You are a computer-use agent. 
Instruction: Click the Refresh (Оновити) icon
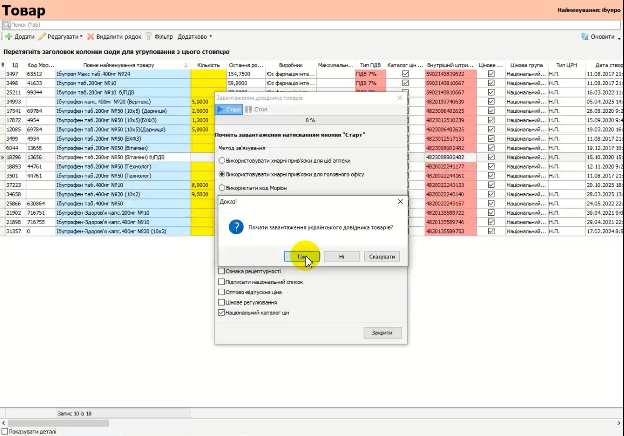[585, 37]
